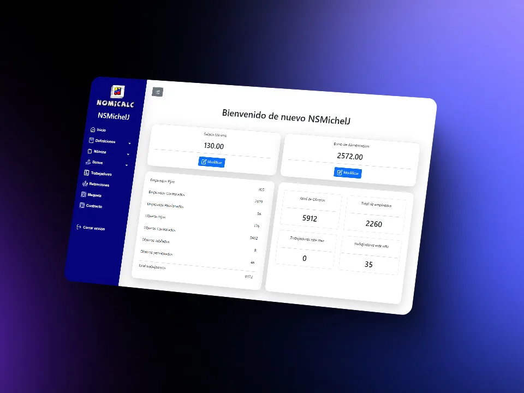This screenshot has width=524, height=393.
Task: Click the Nomicalc logo image
Action: point(118,91)
